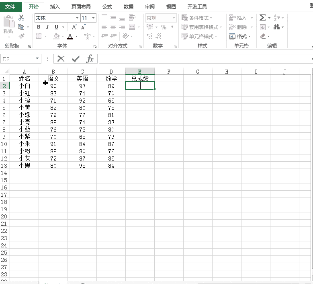Screen dimensions: 313x284
Task: Select the Format Painter brush icon
Action: coord(21,36)
